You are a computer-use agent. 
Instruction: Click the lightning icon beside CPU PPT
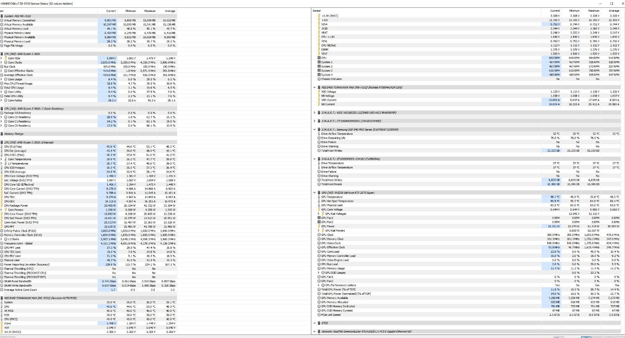pyautogui.click(x=2, y=227)
